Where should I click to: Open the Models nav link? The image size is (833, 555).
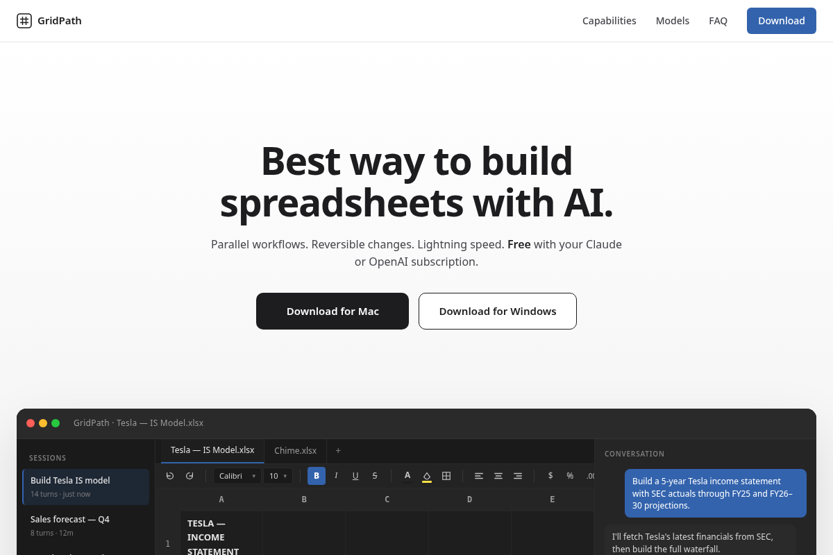pos(673,21)
